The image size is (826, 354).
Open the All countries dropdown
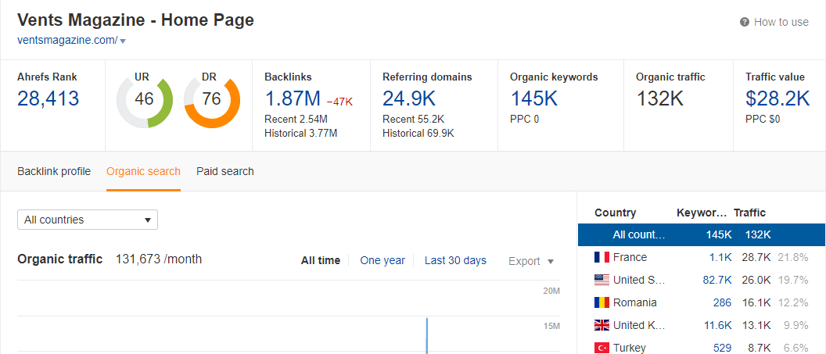[88, 220]
